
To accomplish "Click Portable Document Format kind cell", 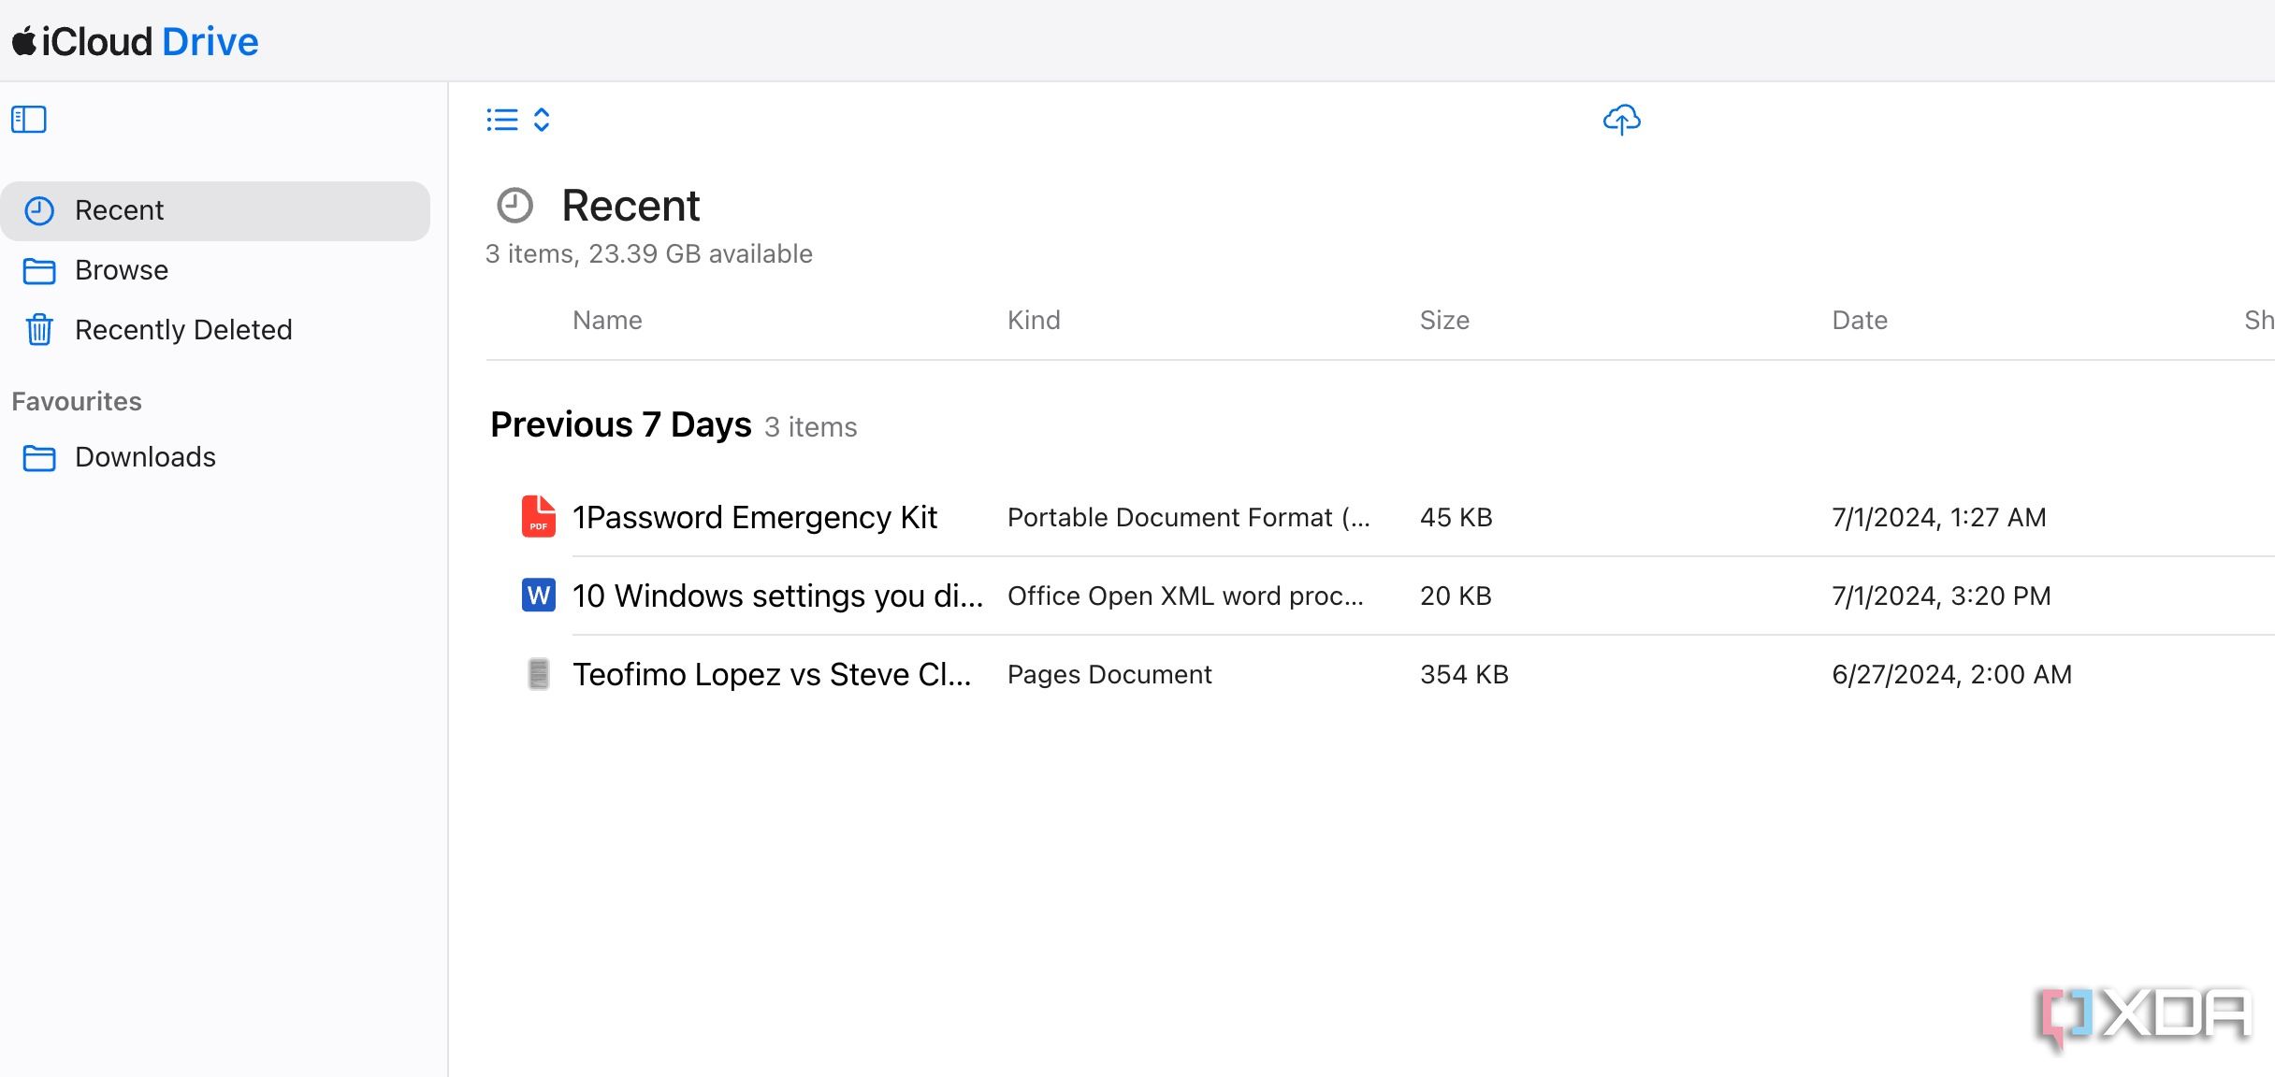I will 1189,517.
